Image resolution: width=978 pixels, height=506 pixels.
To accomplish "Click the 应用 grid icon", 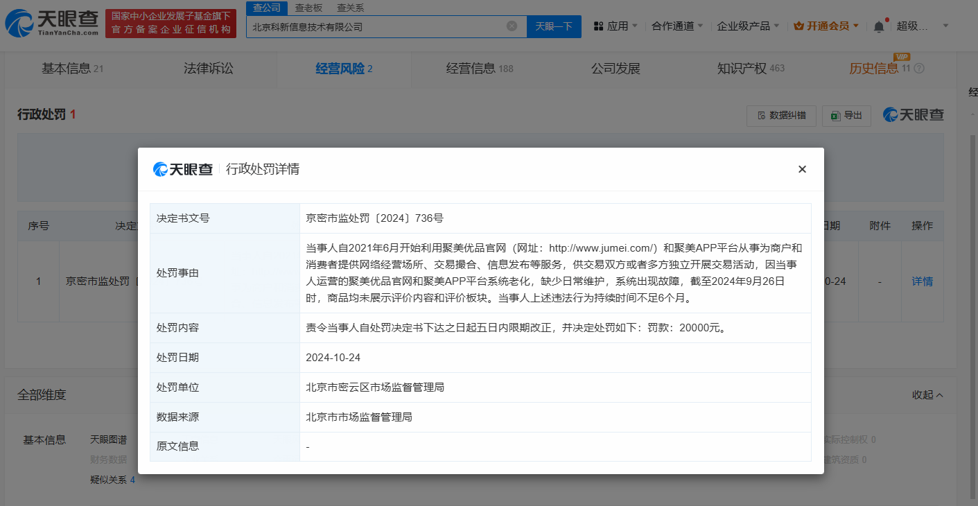I will point(599,26).
